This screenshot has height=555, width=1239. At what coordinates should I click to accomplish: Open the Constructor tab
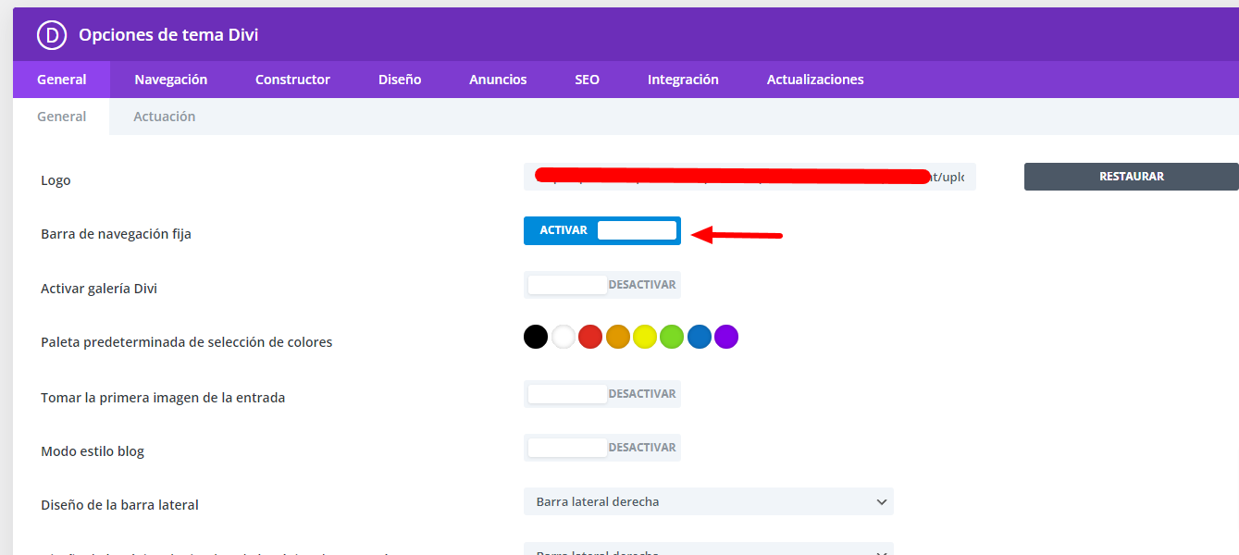tap(292, 80)
